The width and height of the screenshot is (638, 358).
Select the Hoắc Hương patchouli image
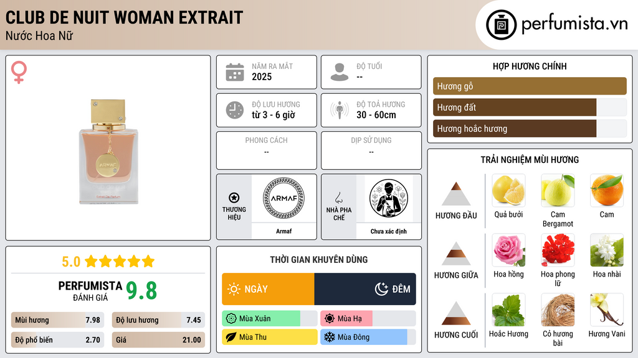click(x=508, y=310)
